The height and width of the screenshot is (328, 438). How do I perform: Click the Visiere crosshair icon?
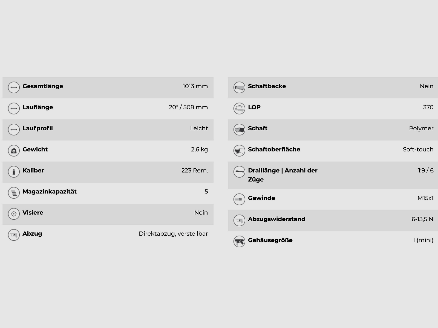pos(14,214)
